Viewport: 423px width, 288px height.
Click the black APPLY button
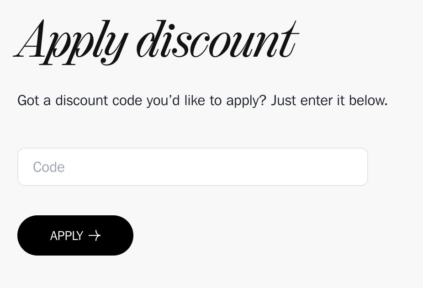point(75,235)
